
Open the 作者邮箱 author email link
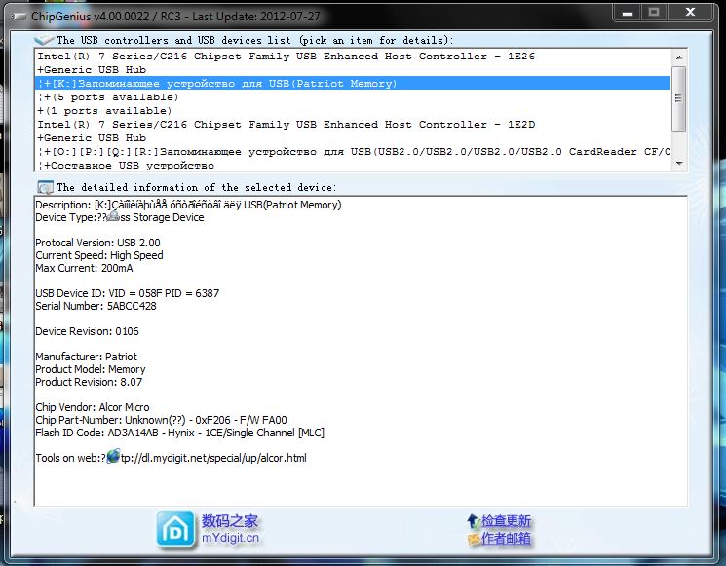tap(506, 538)
